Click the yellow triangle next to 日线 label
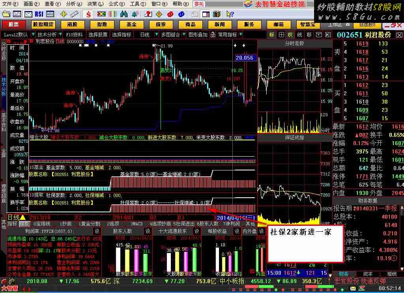This screenshot has width=404, height=293. tap(22, 217)
